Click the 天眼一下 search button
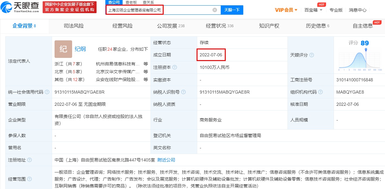385x189 pixels. click(232, 10)
